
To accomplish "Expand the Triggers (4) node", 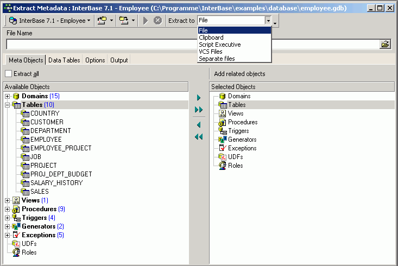I will [x=8, y=218].
